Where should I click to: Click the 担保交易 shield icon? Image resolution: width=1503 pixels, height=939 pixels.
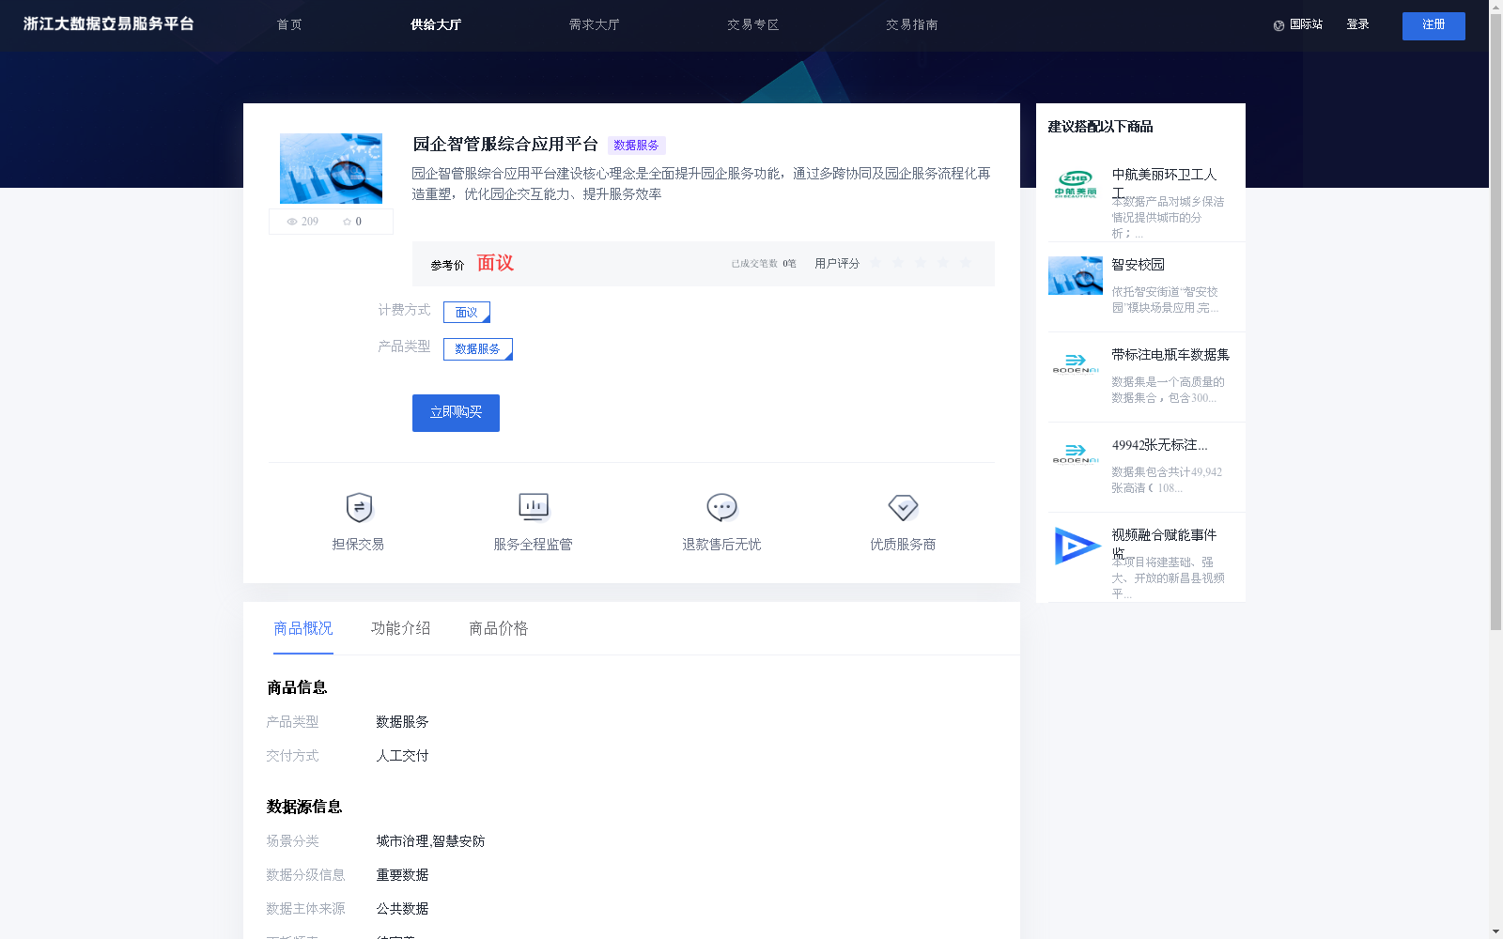pyautogui.click(x=359, y=508)
